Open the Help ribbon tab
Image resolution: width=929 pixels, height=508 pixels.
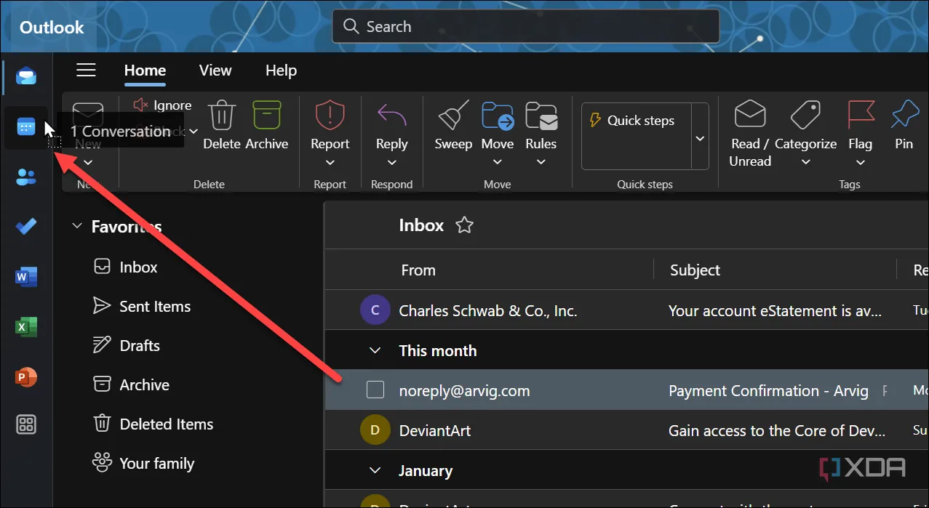tap(281, 70)
